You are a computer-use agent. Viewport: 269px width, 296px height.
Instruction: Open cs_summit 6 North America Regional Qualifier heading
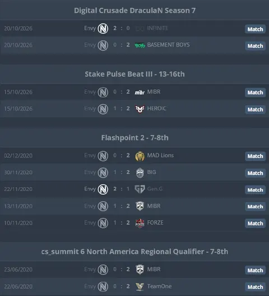point(134,252)
